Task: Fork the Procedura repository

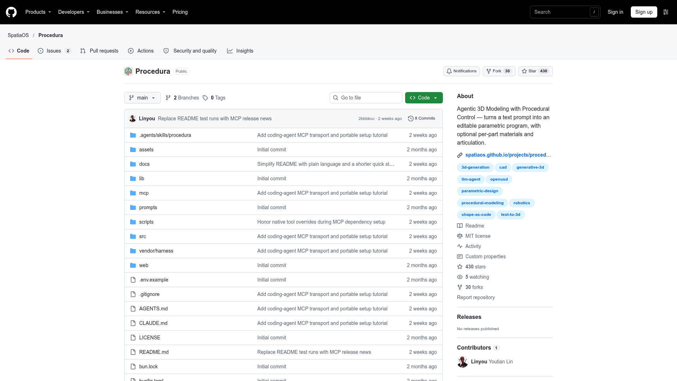Action: 499,71
